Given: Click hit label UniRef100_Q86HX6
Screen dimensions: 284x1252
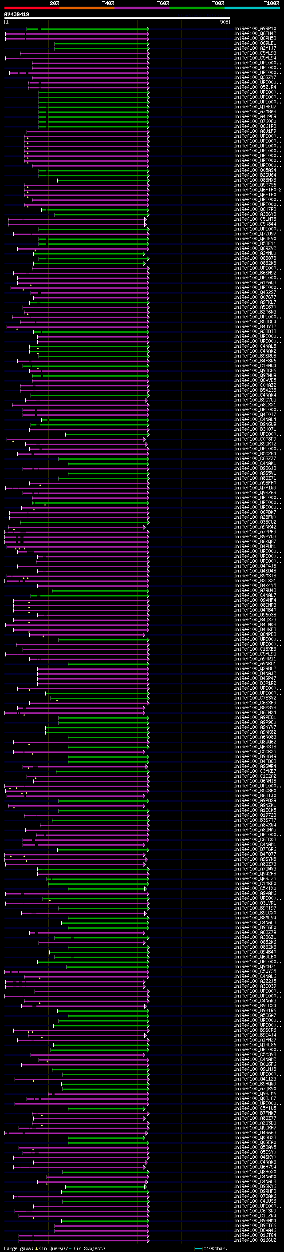Looking at the screenshot, I should pos(255,180).
